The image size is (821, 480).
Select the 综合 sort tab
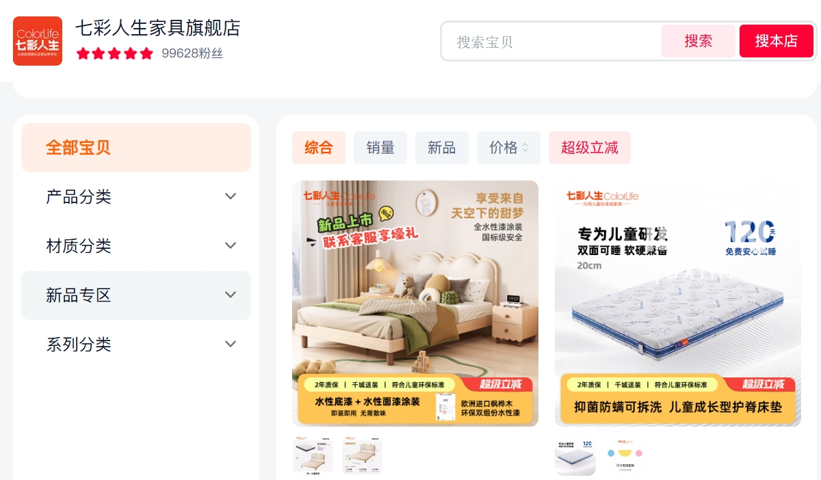[319, 148]
